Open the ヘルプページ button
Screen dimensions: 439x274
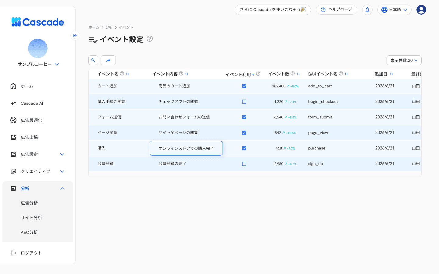337,10
